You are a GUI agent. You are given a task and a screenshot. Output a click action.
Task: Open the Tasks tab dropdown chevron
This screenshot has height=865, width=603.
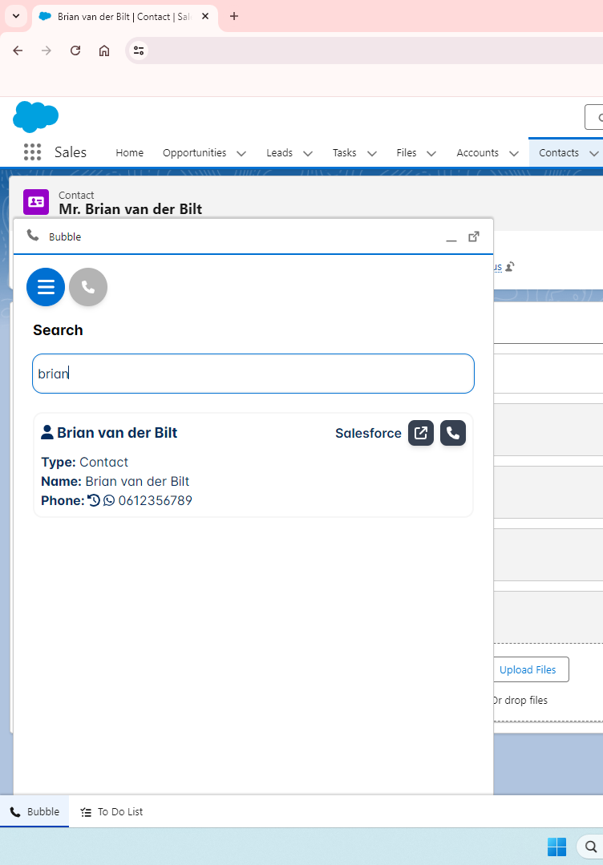coord(372,153)
